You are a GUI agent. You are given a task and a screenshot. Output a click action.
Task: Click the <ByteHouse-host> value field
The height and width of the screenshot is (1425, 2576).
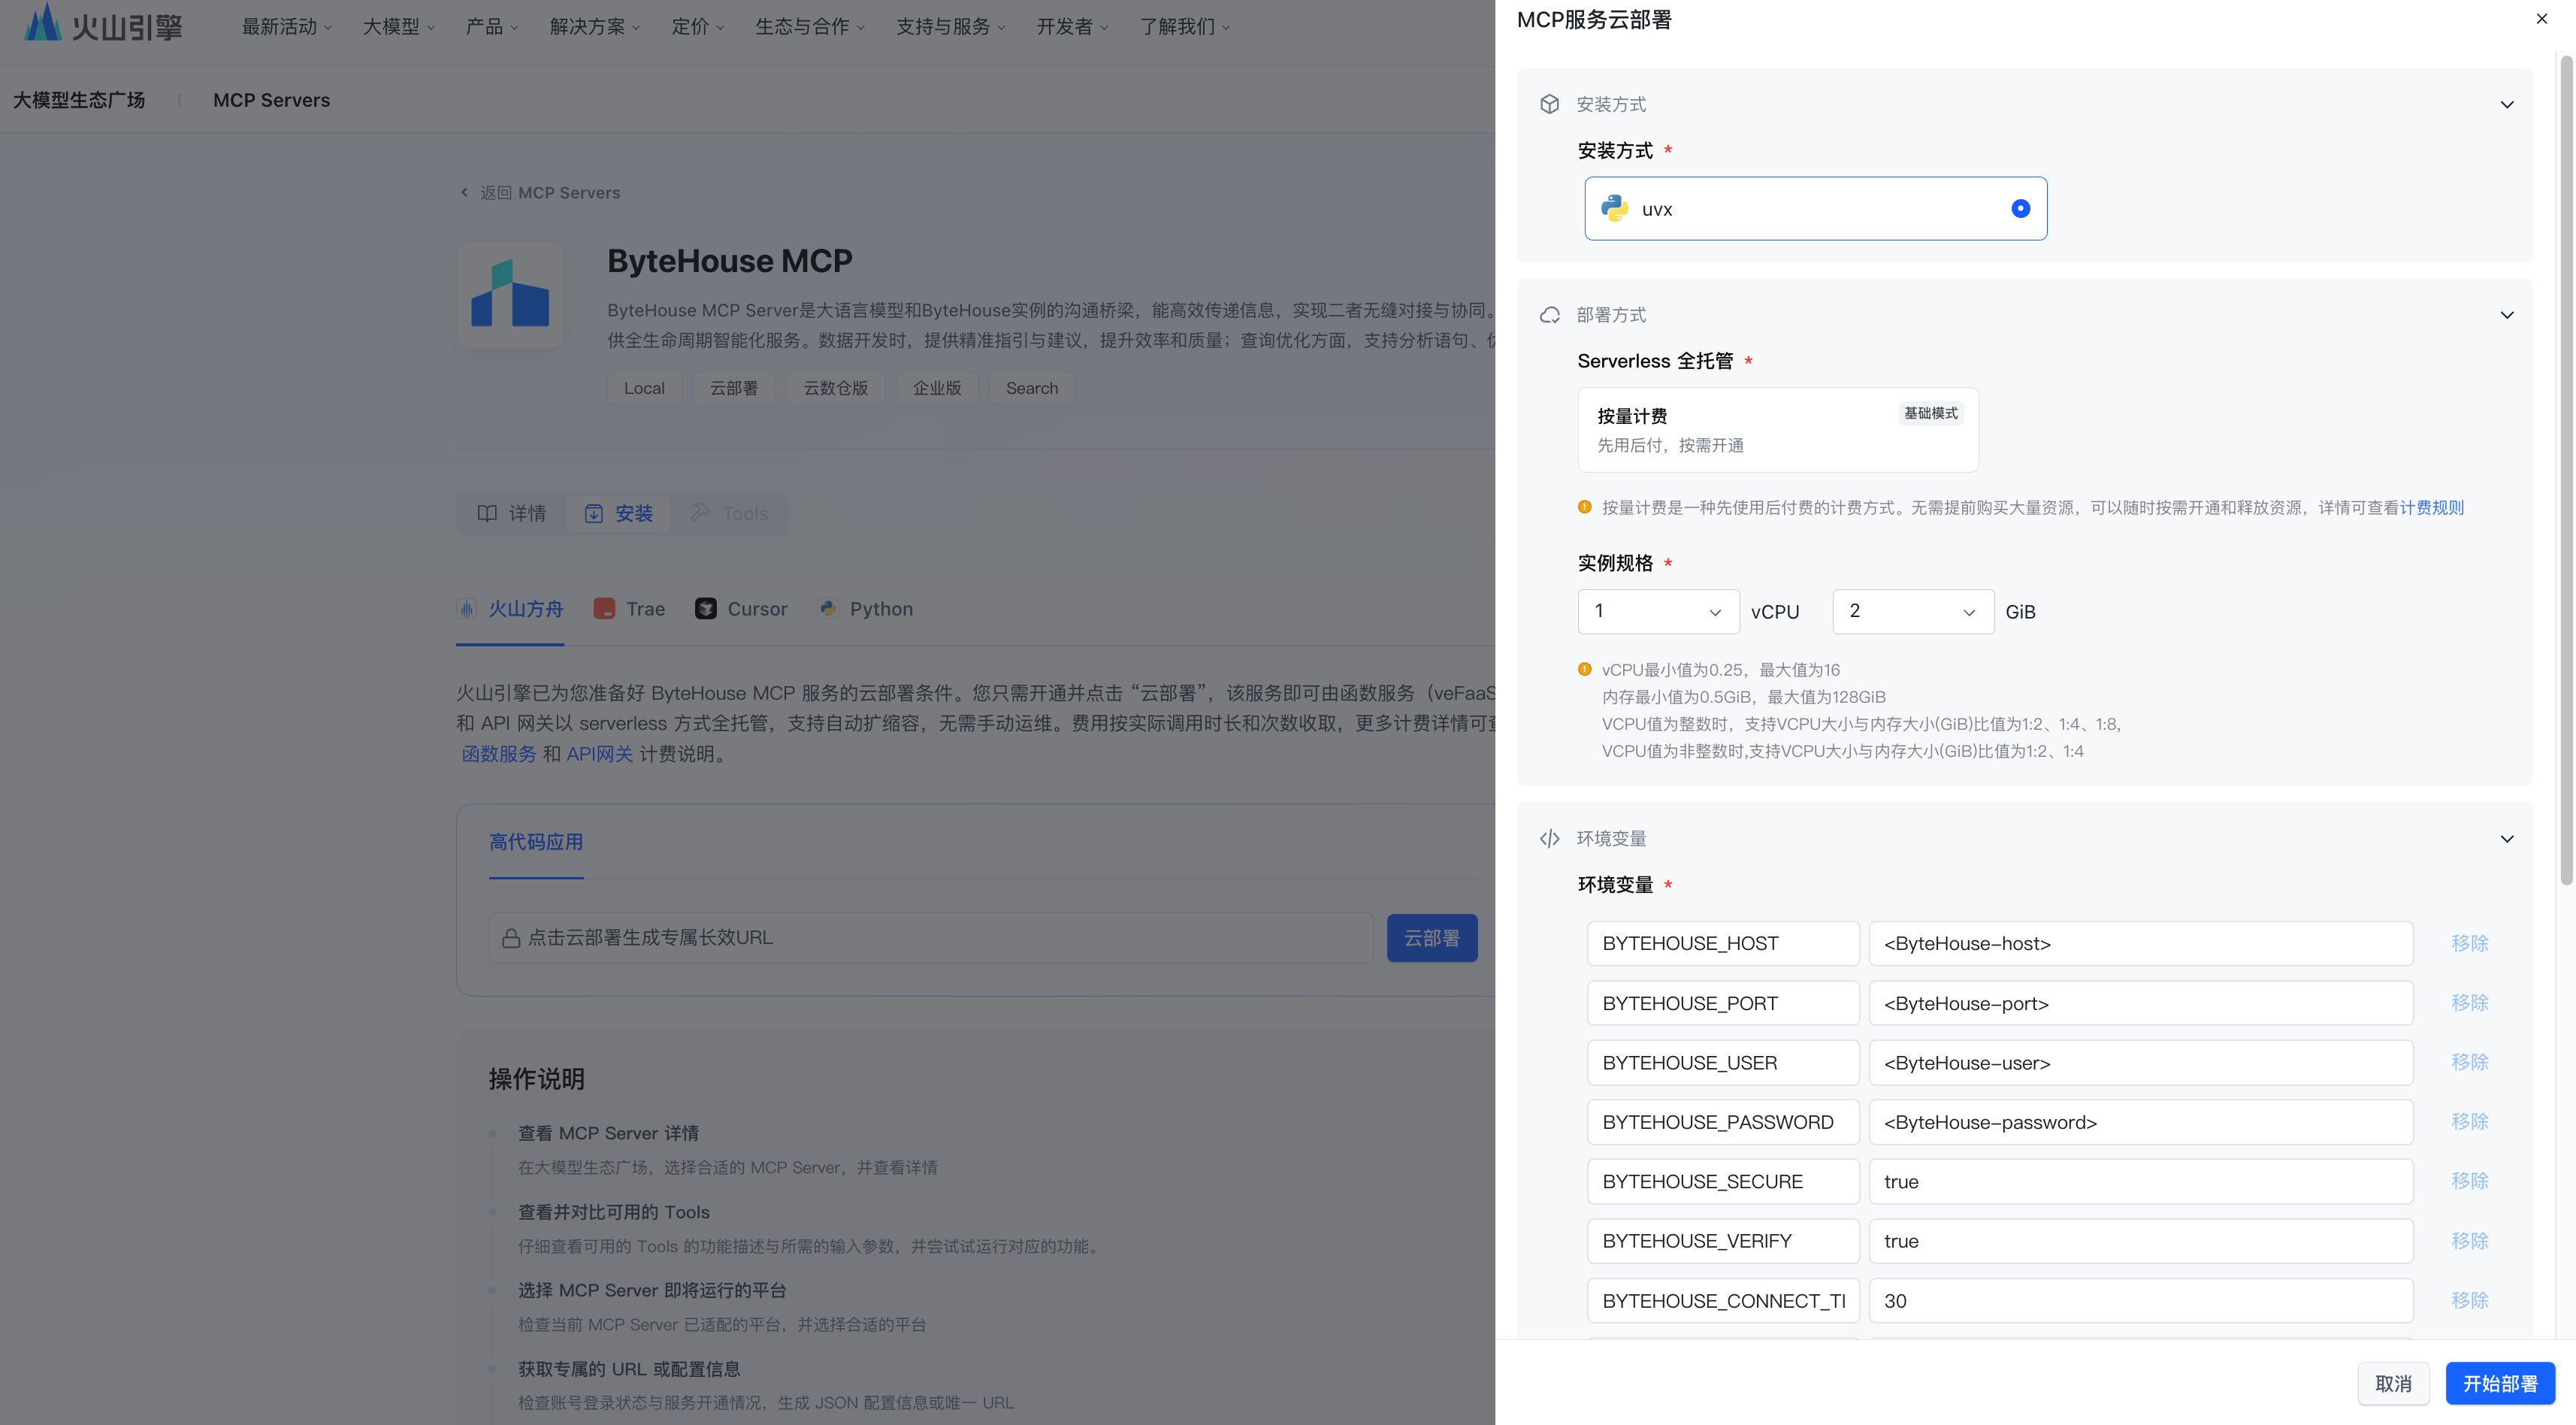(2141, 943)
